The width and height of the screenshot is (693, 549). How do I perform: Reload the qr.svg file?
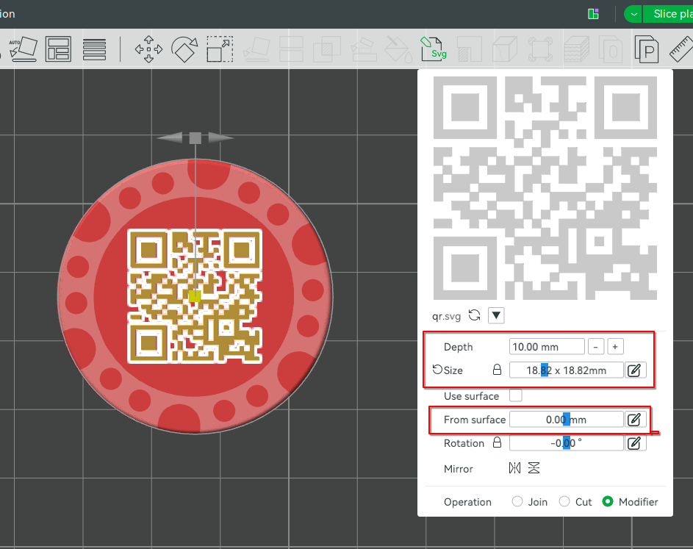pos(475,315)
